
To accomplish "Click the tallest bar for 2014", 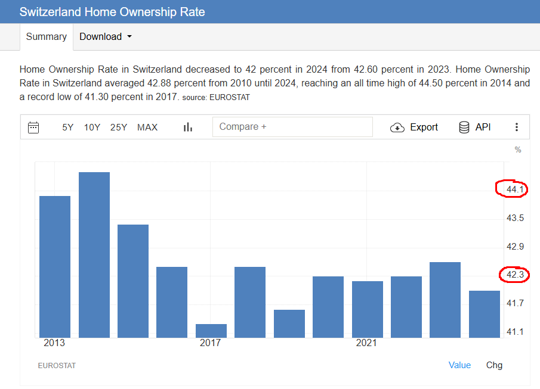I will click(94, 255).
